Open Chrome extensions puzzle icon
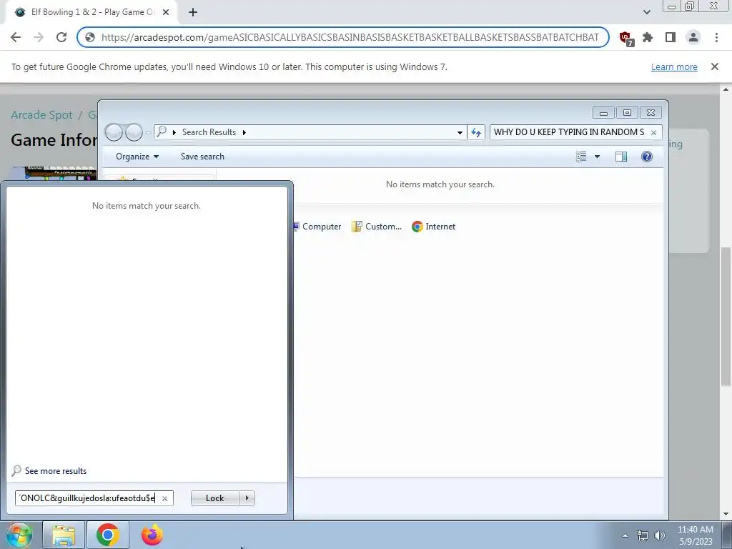 tap(648, 37)
